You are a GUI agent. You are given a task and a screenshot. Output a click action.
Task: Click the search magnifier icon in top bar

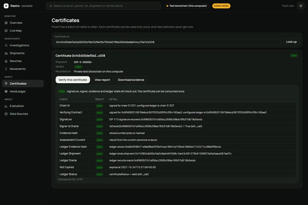click(x=51, y=6)
